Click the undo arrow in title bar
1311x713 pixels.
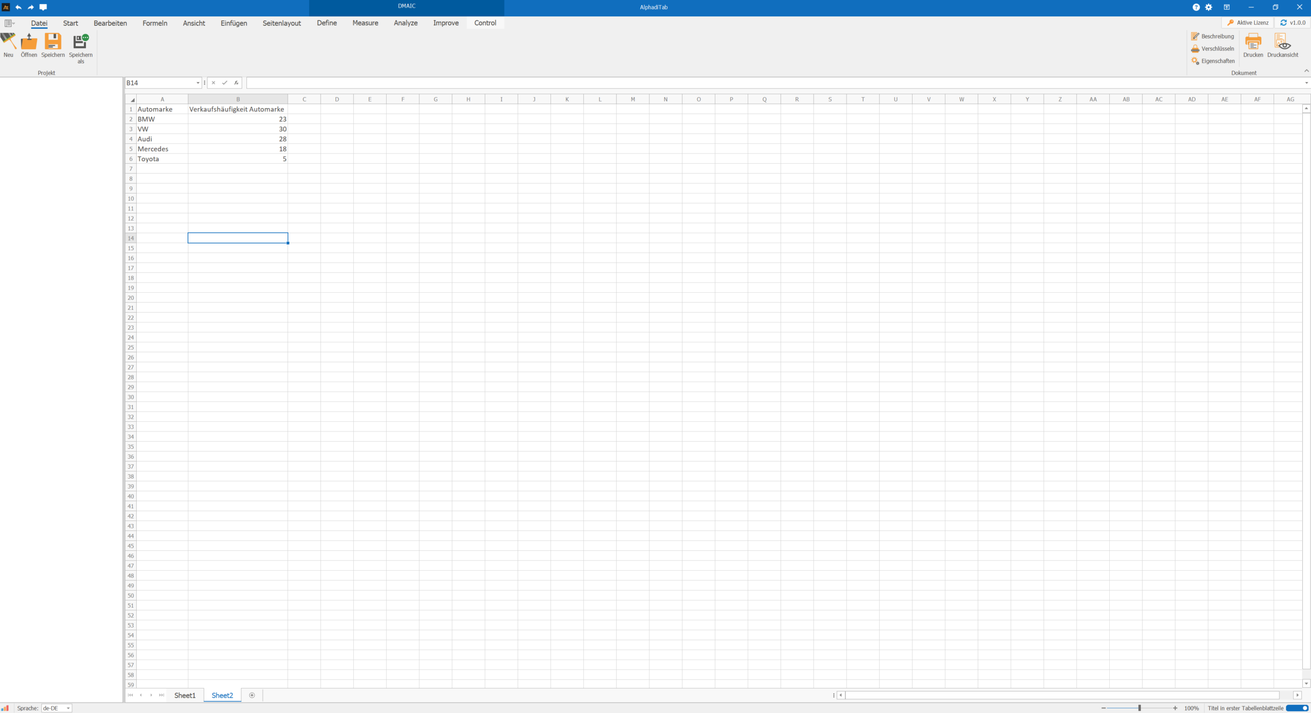click(x=18, y=7)
